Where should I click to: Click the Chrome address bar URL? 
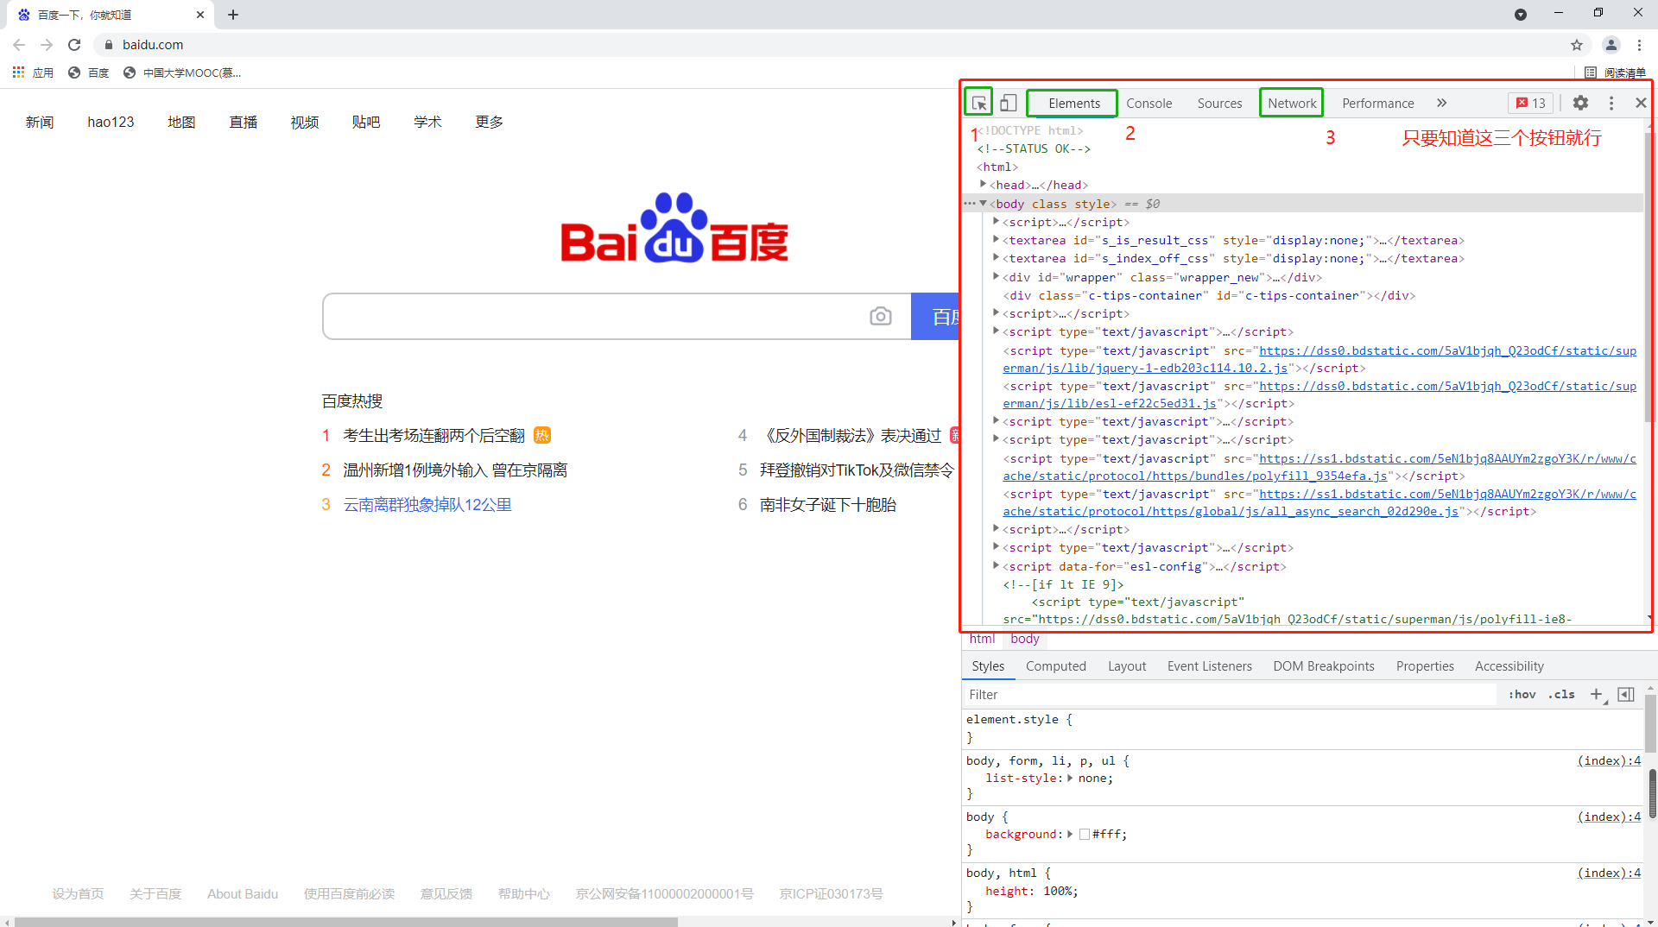click(x=153, y=45)
